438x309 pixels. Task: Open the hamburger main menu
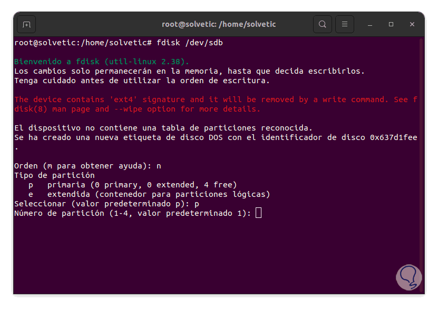point(345,24)
